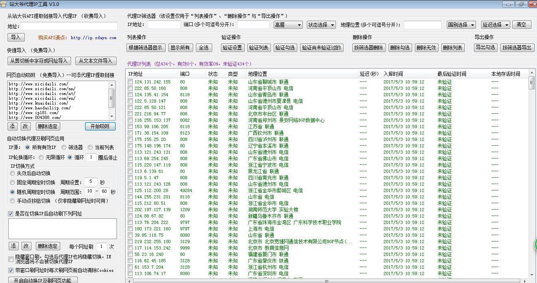Click 开启自动换IP及刷网页功能 button
This screenshot has height=283, width=537.
click(x=43, y=281)
